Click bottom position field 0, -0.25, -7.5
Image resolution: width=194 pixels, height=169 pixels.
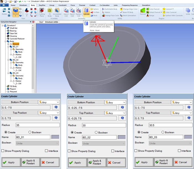pyautogui.click(x=92, y=108)
